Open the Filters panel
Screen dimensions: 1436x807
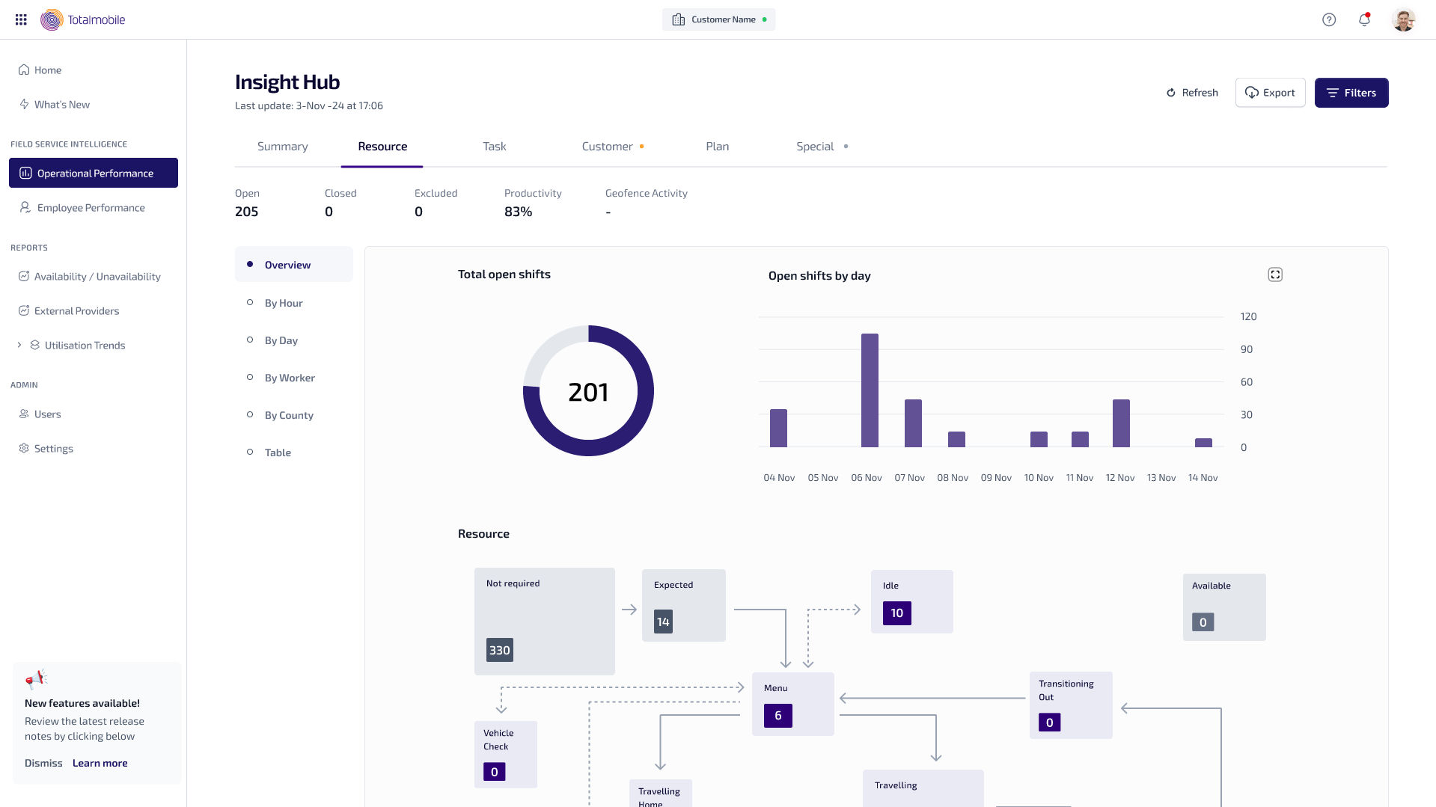point(1351,93)
